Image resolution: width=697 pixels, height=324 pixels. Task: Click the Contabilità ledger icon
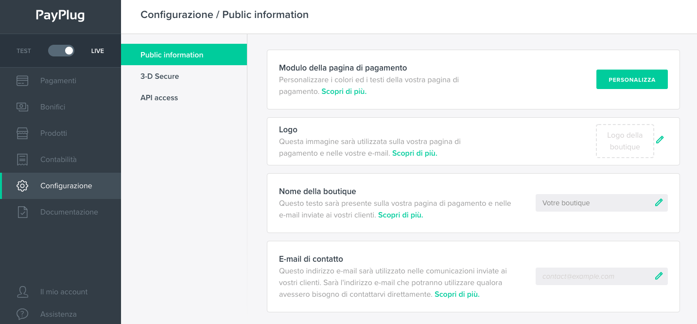coord(22,159)
